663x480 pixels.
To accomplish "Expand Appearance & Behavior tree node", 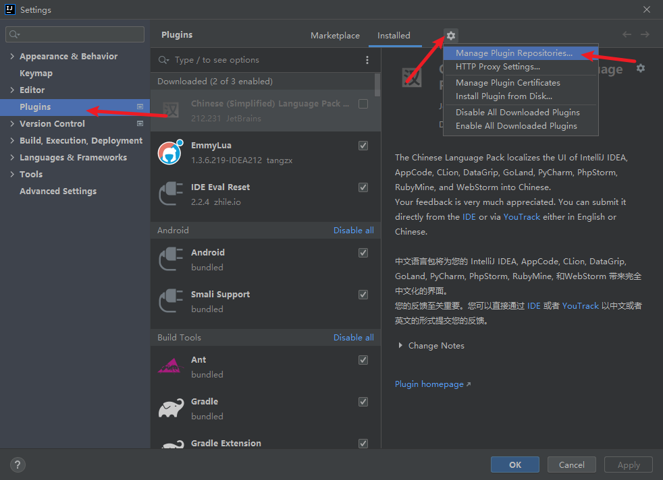I will pyautogui.click(x=12, y=56).
